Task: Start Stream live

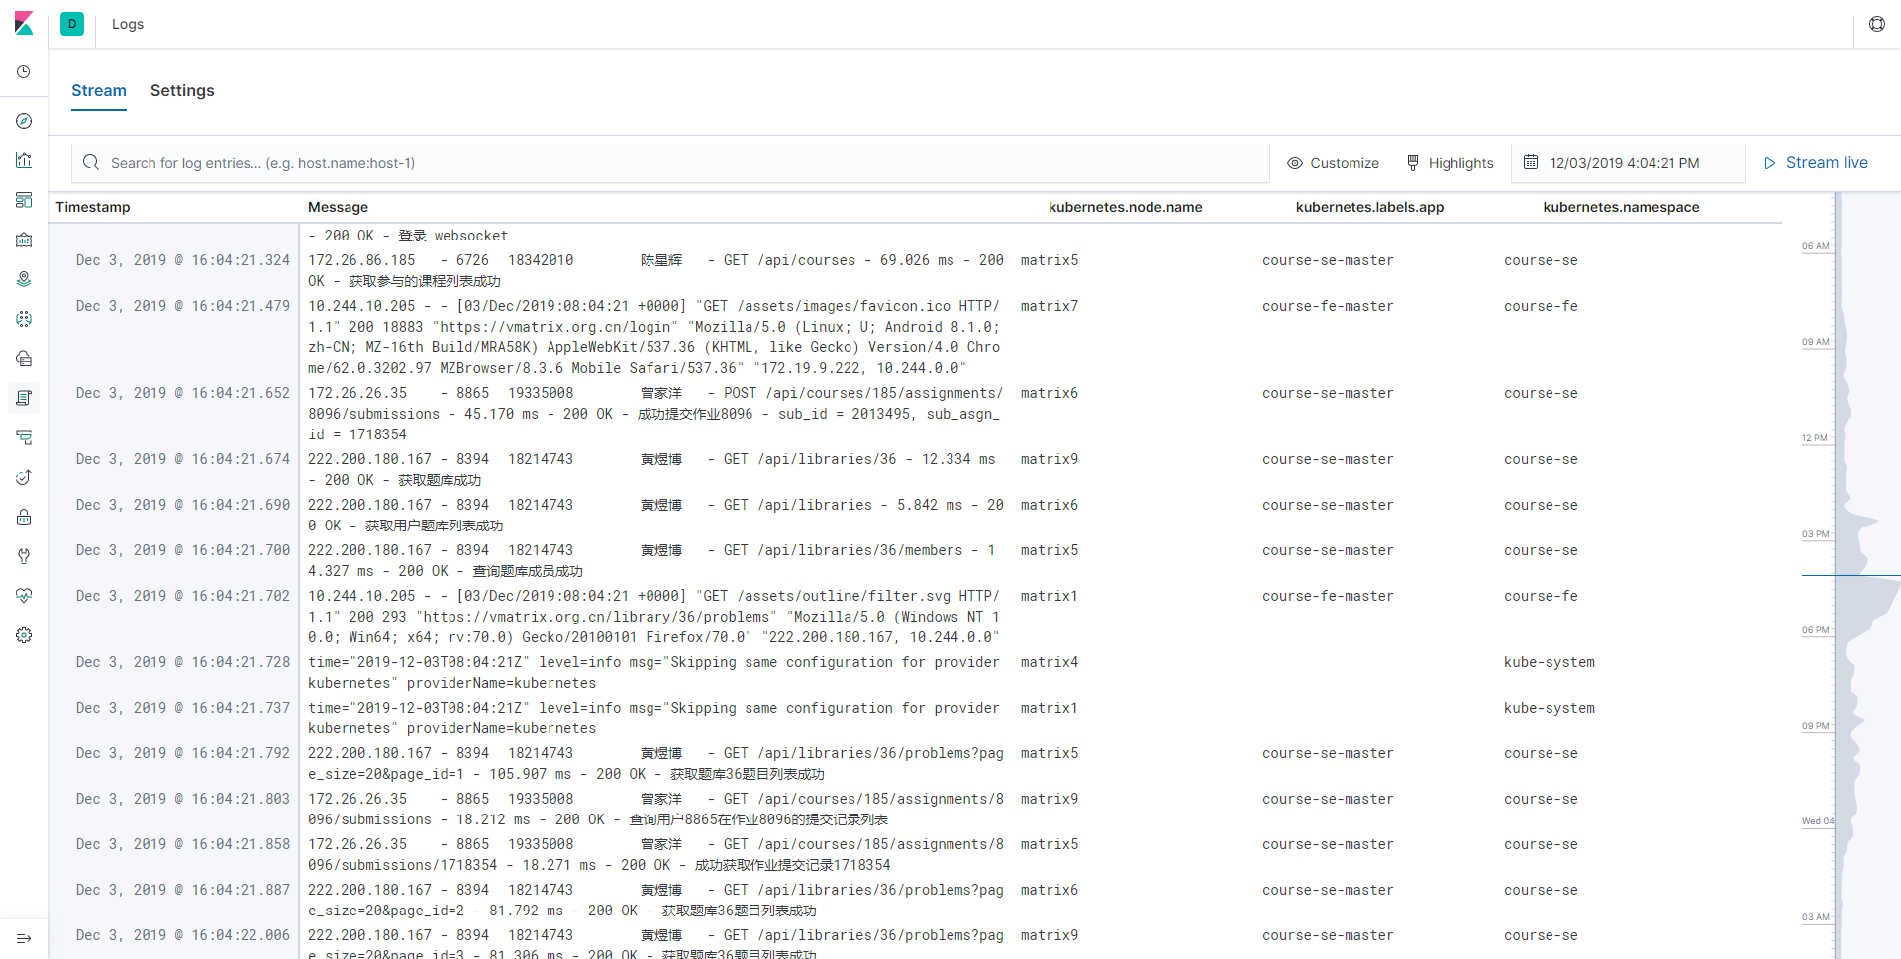Action: pos(1816,163)
